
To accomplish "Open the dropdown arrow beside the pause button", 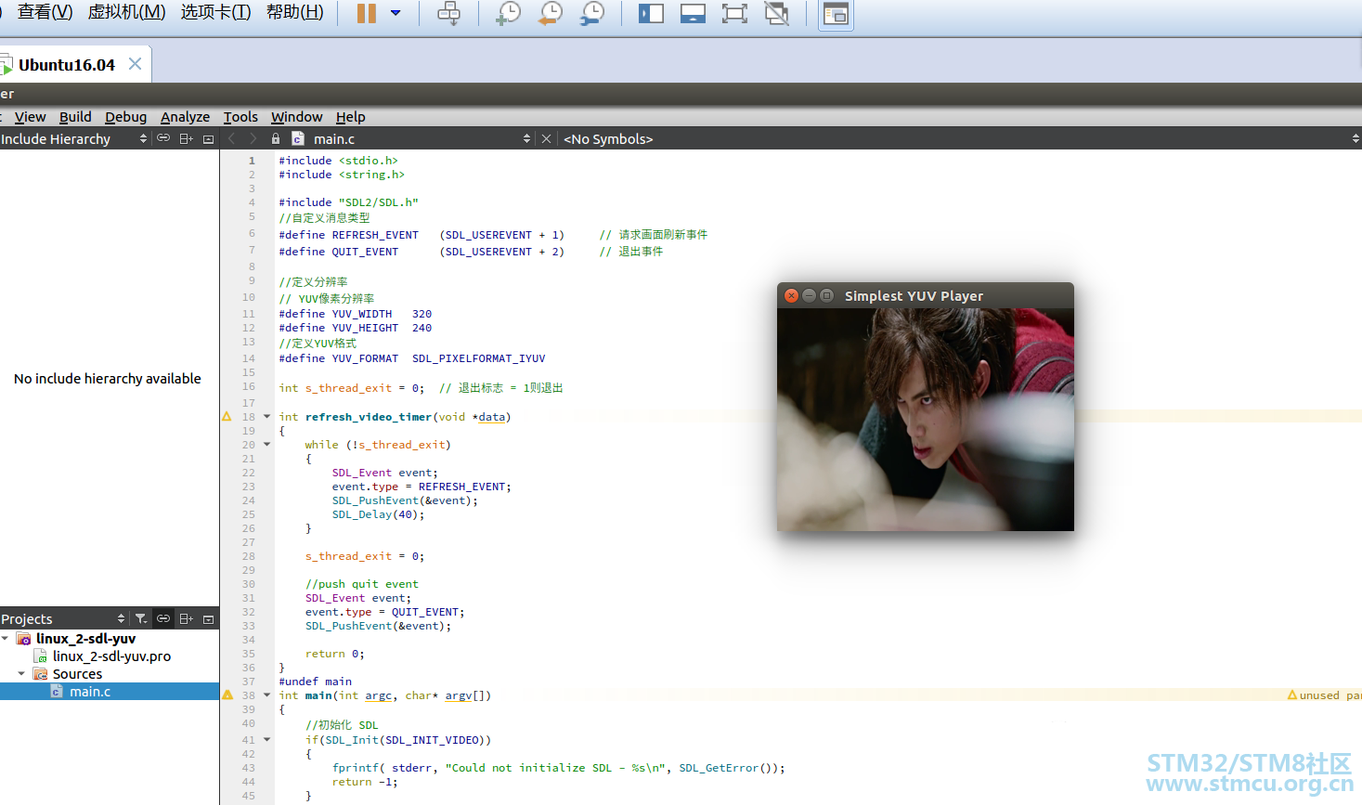I will click(x=396, y=13).
